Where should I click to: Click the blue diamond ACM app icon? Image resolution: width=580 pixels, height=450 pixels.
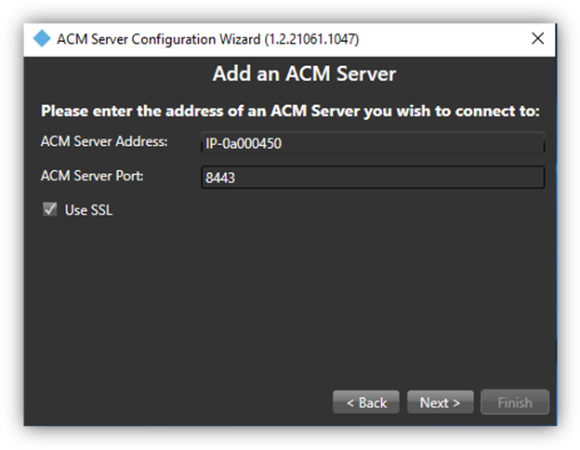point(41,39)
